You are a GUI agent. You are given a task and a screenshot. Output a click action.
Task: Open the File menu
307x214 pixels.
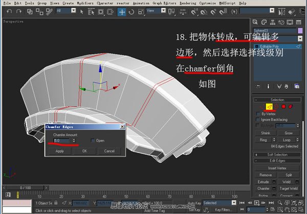[7, 3]
